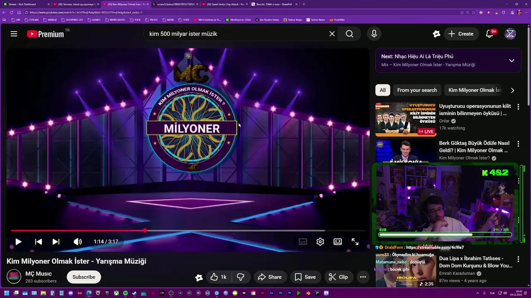Expand the Next up playlist panel

(512, 60)
